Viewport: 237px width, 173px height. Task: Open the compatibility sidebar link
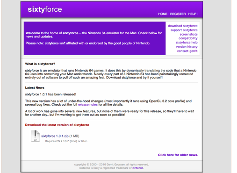coord(188,38)
